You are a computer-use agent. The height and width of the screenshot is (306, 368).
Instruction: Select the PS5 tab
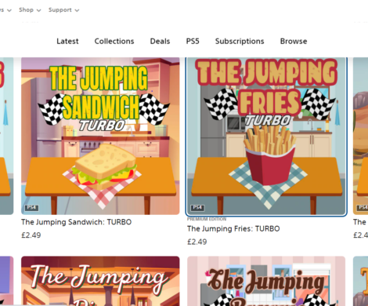pos(193,41)
